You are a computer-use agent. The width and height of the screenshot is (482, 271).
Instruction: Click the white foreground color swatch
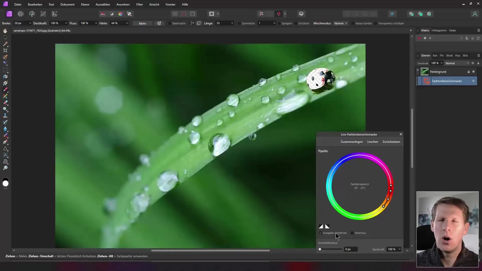(6, 184)
